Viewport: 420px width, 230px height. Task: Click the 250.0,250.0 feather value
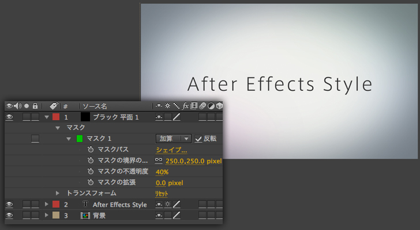click(x=185, y=161)
